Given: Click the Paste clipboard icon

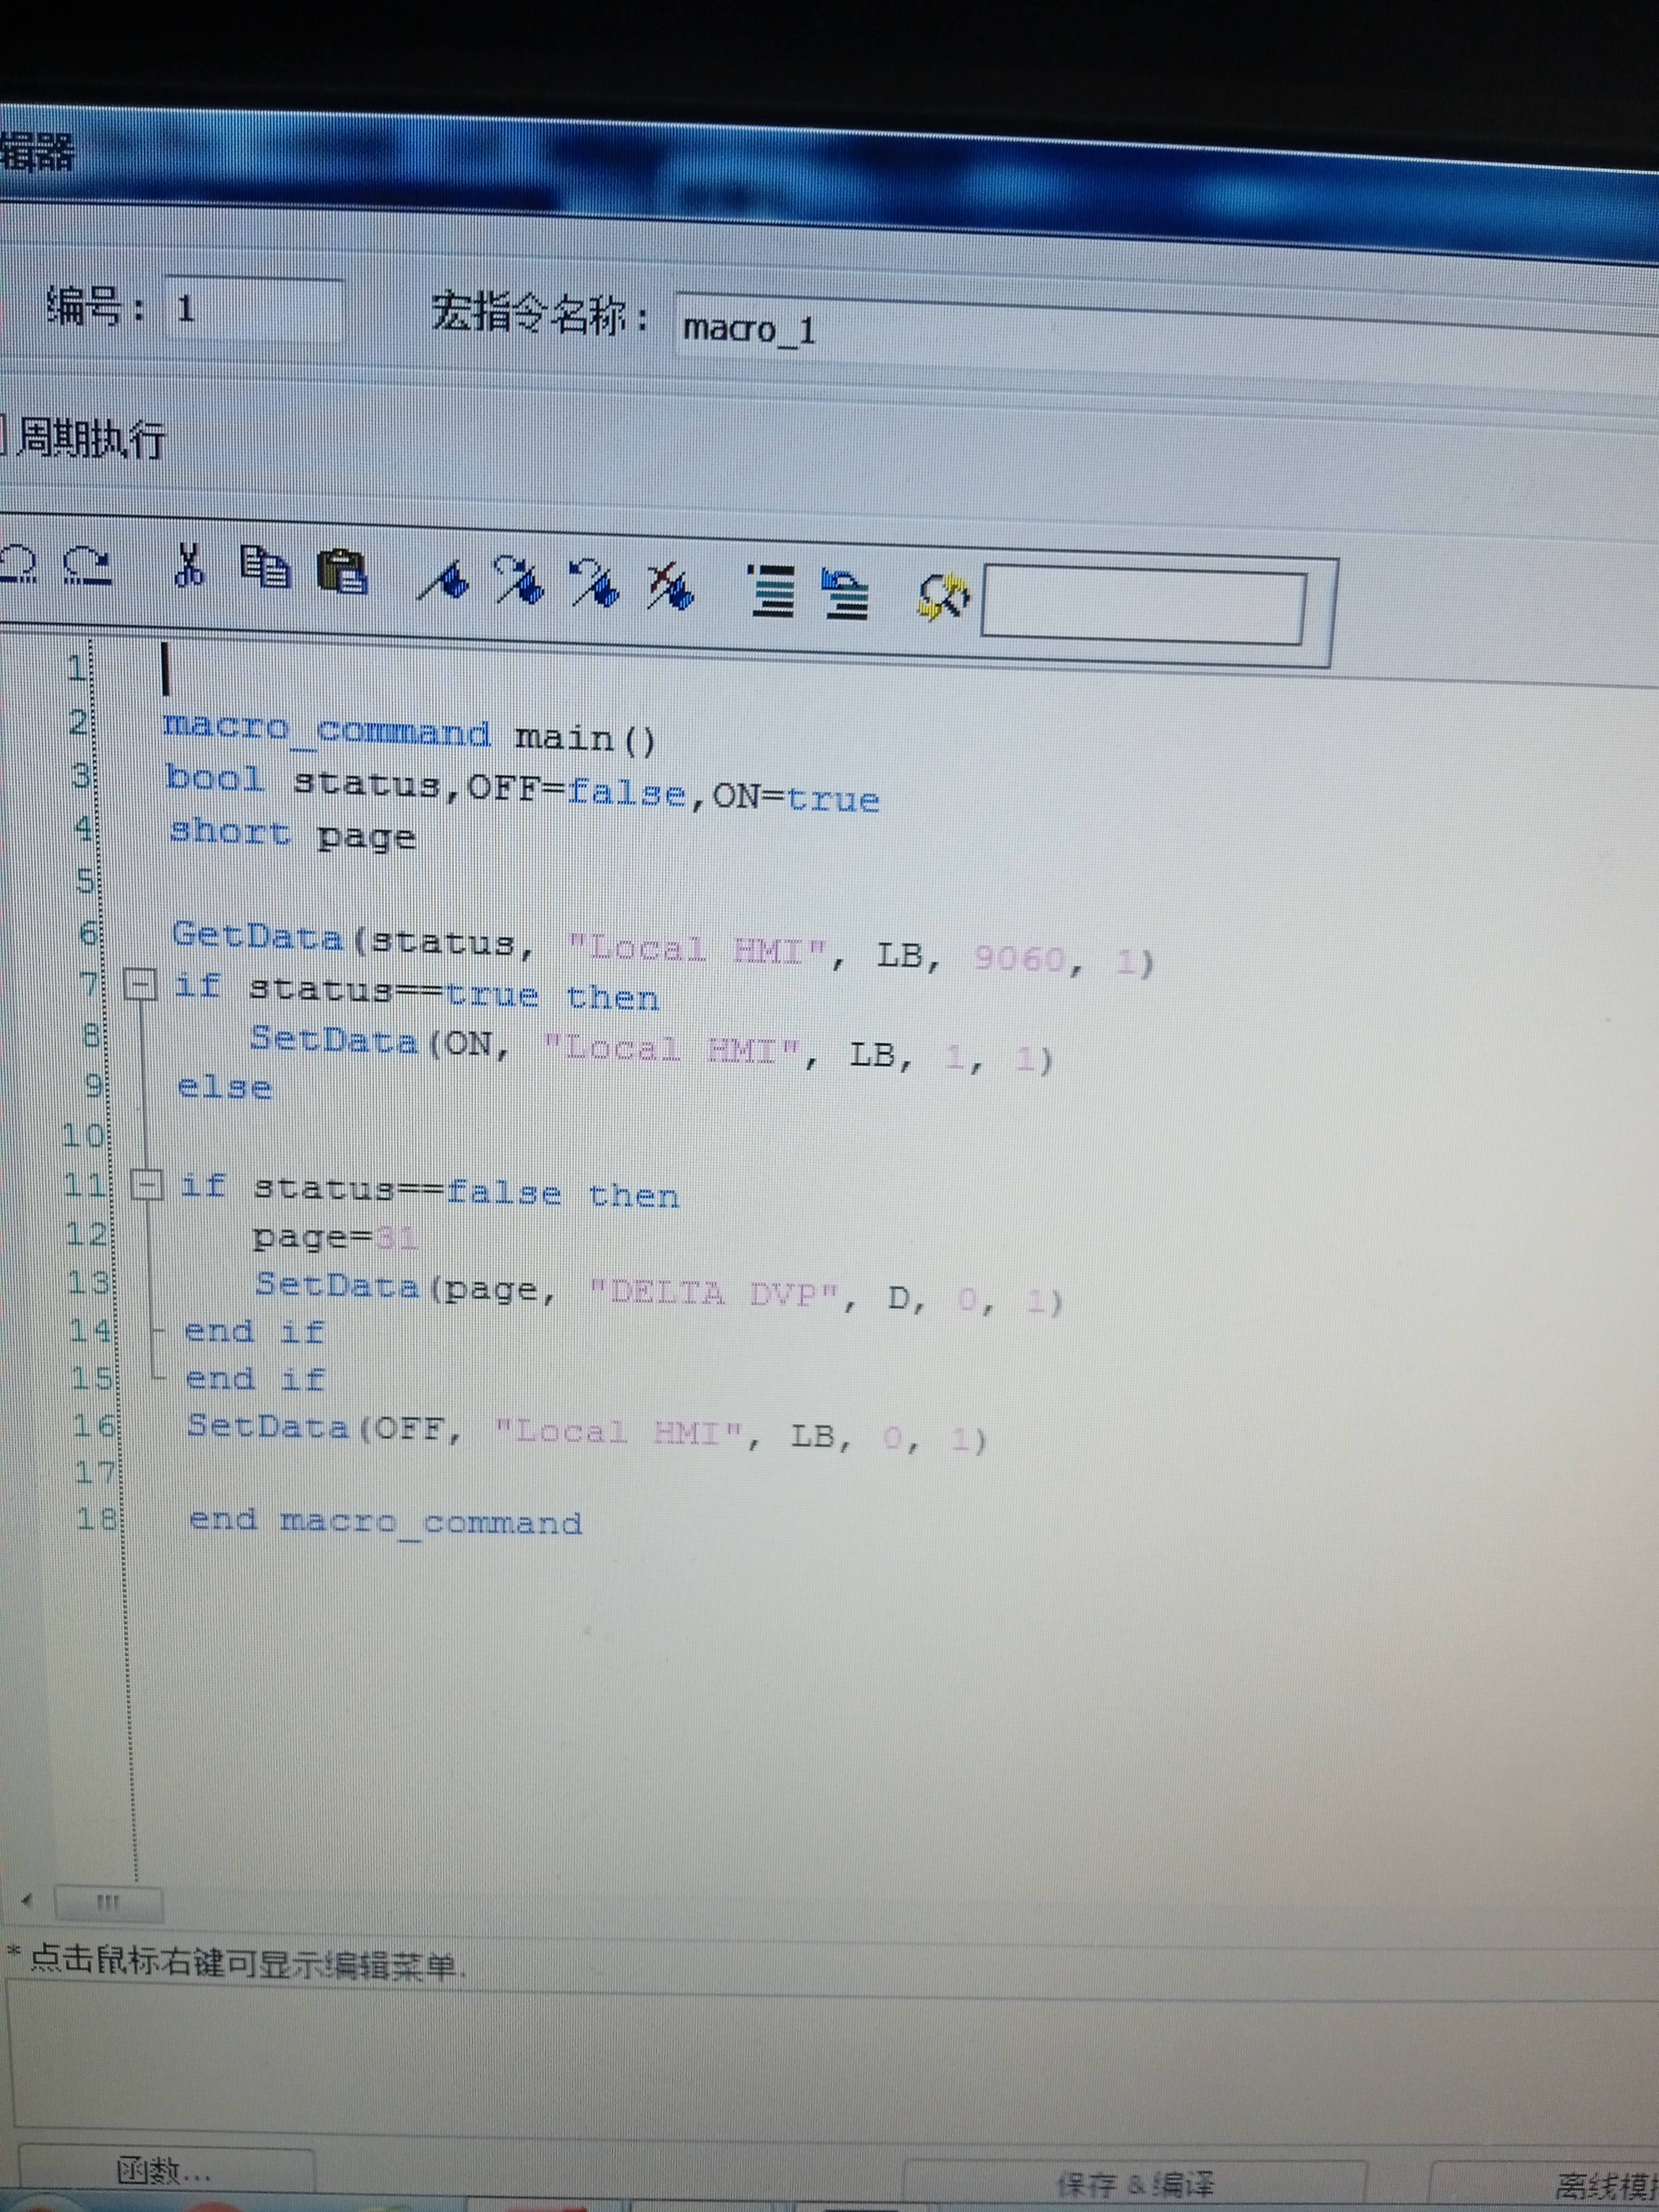Looking at the screenshot, I should point(343,573).
